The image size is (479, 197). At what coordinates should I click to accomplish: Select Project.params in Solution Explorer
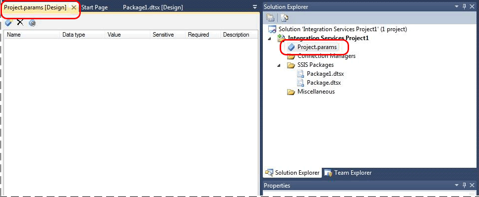point(317,47)
